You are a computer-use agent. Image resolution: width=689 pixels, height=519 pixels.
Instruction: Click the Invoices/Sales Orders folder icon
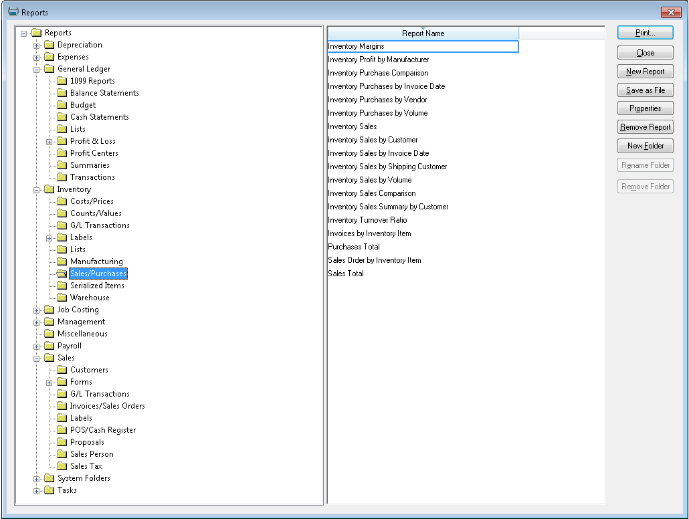(x=62, y=406)
